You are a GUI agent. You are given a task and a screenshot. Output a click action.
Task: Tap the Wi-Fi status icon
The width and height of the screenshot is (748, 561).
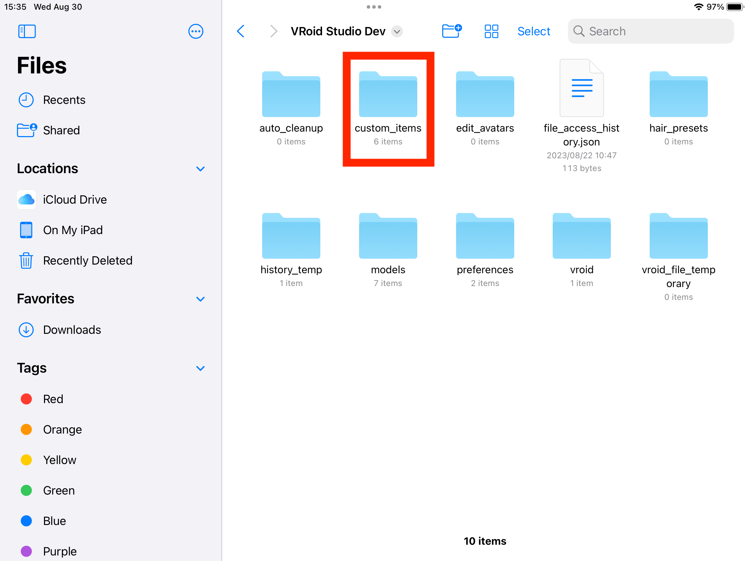(698, 7)
